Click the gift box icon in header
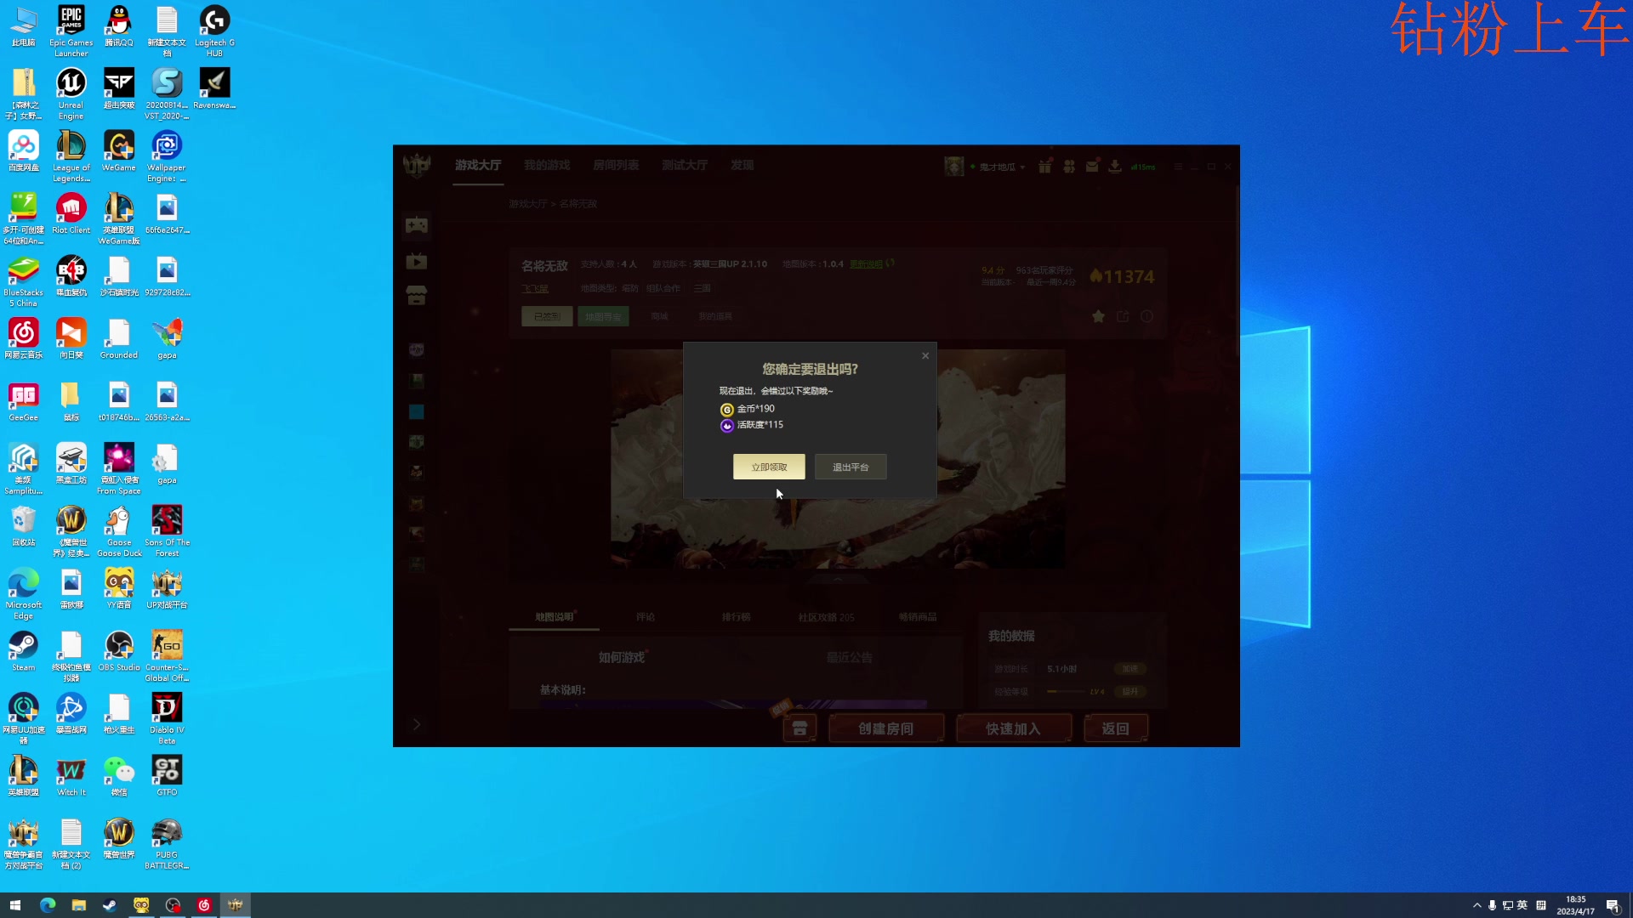Image resolution: width=1633 pixels, height=918 pixels. pos(1045,167)
